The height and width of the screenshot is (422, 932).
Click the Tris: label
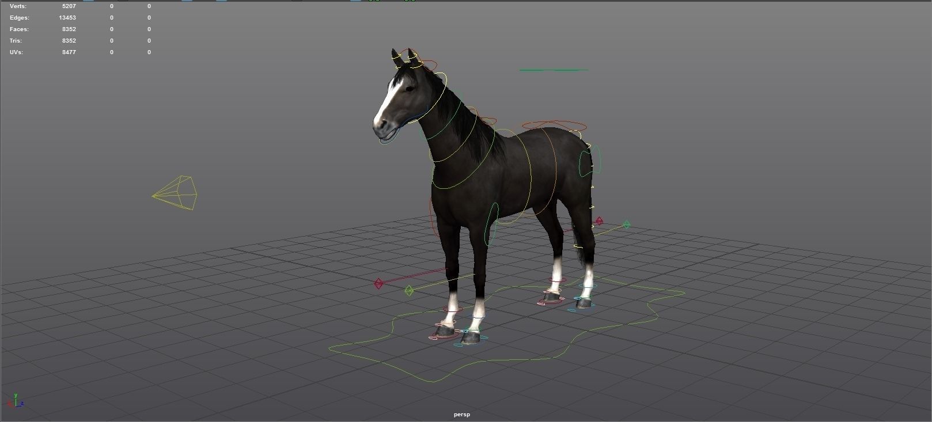point(16,41)
